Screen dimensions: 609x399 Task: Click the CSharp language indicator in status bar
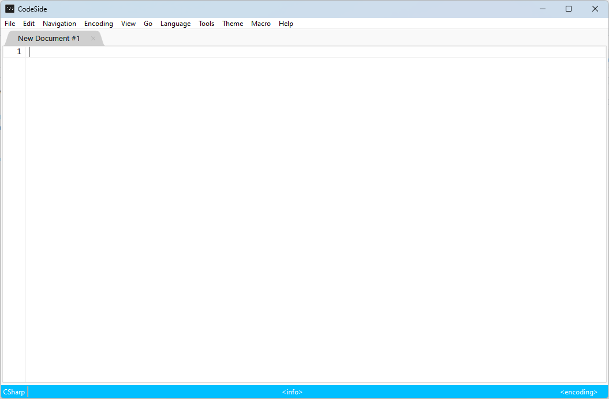[x=14, y=392]
